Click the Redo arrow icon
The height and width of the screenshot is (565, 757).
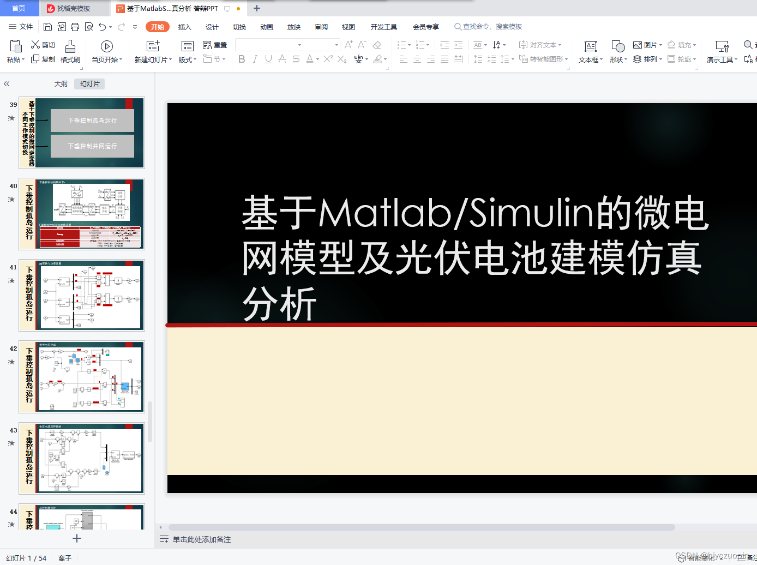point(121,27)
